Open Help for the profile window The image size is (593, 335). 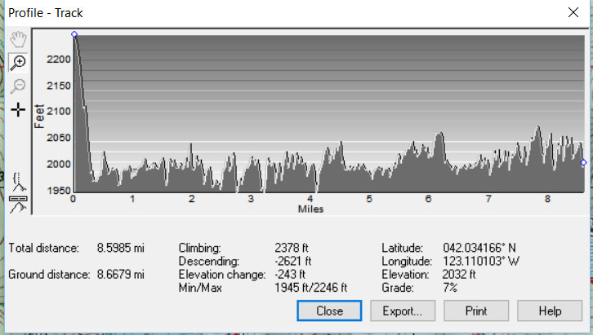(550, 311)
